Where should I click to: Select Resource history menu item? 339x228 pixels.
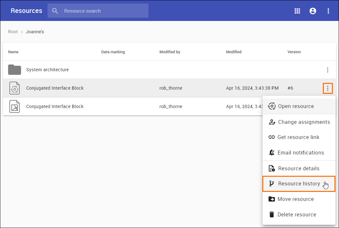pos(299,184)
